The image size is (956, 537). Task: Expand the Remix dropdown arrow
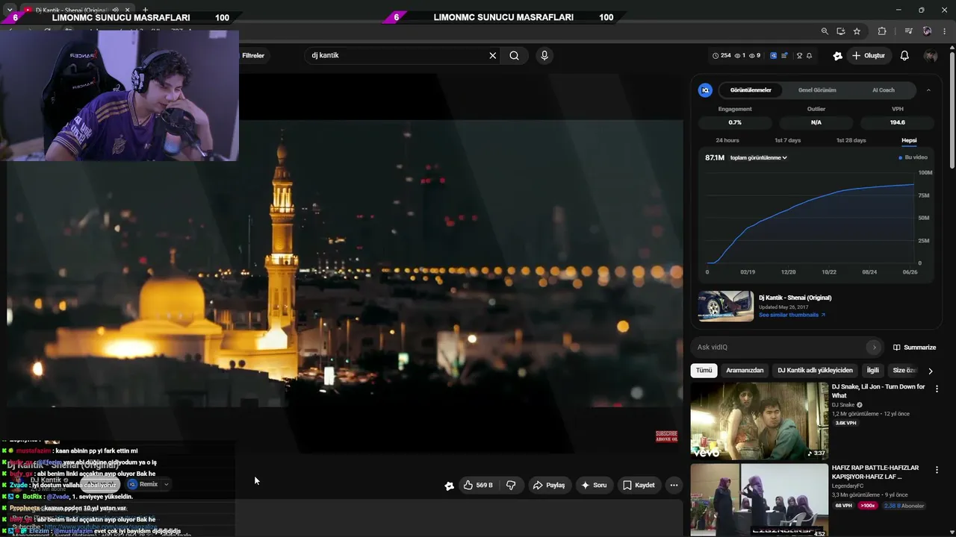pyautogui.click(x=166, y=484)
